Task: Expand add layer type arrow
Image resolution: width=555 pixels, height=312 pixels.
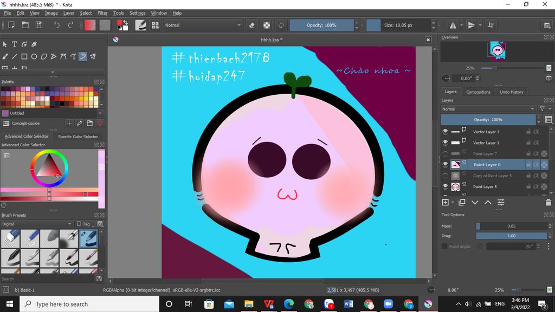Action: pyautogui.click(x=453, y=203)
